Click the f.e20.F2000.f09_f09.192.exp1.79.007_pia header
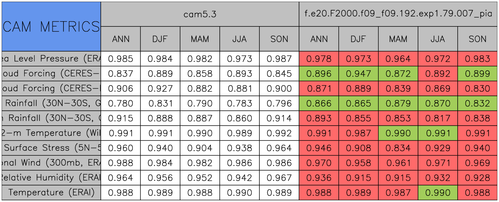499x202 pixels. (398, 14)
